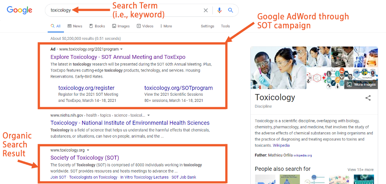Open search Settings

click(x=207, y=26)
